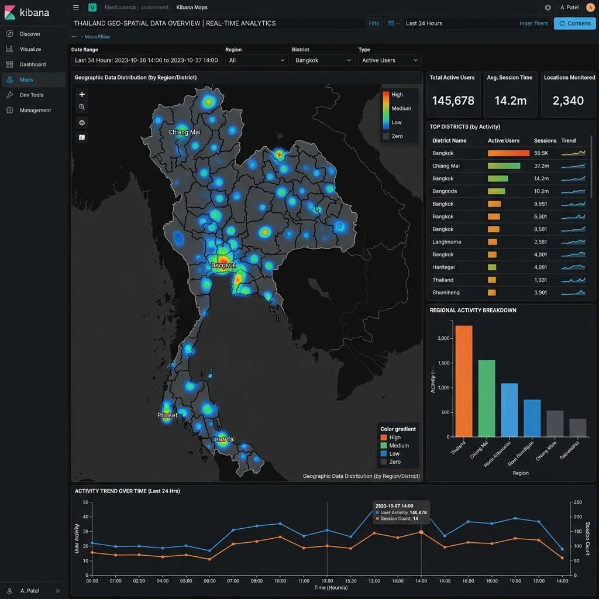Open the Management menu item
This screenshot has height=599, width=599.
(35, 110)
